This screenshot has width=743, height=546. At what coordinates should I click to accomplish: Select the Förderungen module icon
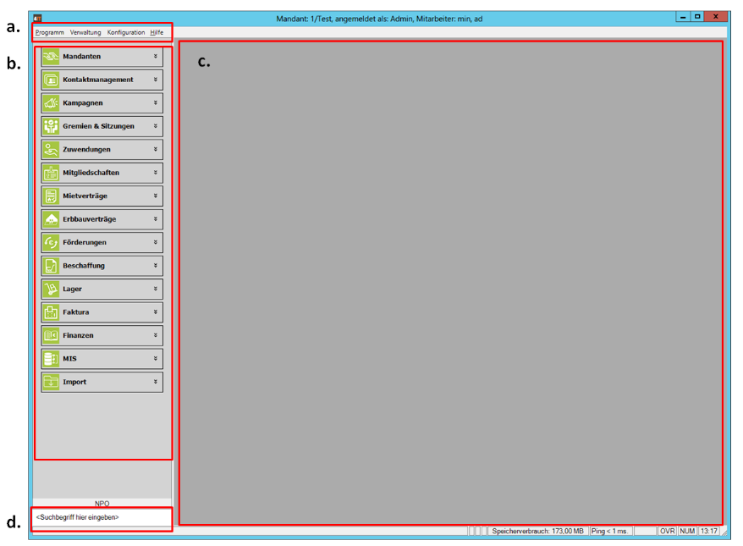(52, 241)
